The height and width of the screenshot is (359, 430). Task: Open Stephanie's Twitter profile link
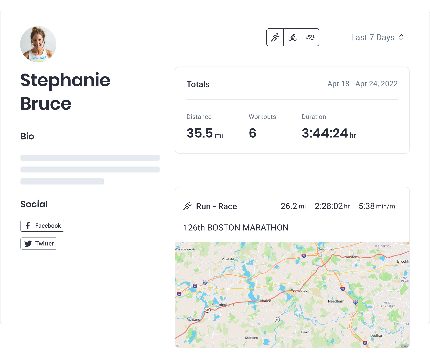[39, 244]
